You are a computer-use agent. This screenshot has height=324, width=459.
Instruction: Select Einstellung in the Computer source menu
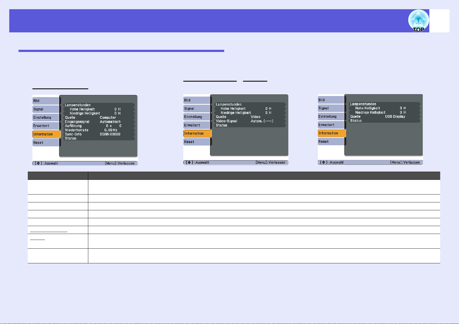[x=46, y=118]
